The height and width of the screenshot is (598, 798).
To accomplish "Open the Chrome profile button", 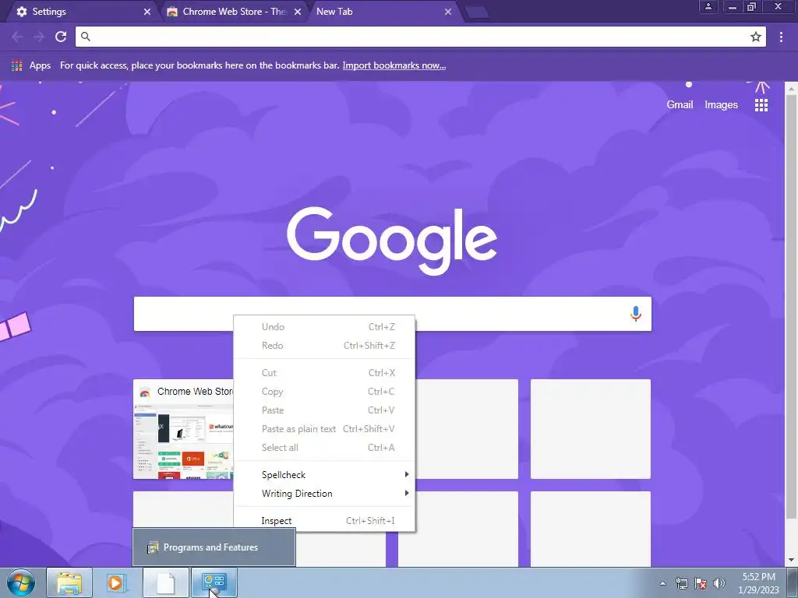I will (x=708, y=6).
